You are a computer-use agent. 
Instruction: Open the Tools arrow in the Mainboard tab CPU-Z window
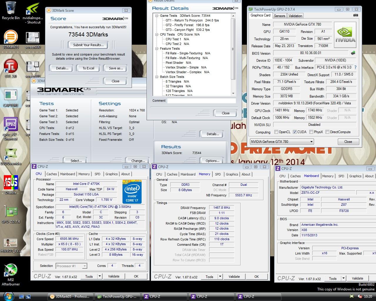point(343,278)
